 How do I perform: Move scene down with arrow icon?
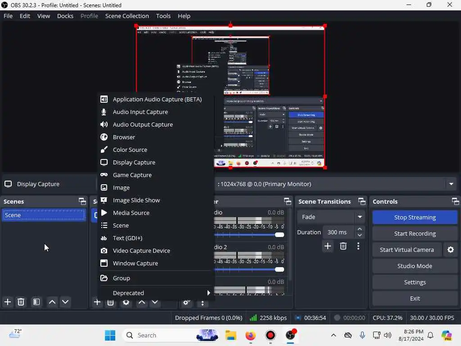click(x=65, y=302)
